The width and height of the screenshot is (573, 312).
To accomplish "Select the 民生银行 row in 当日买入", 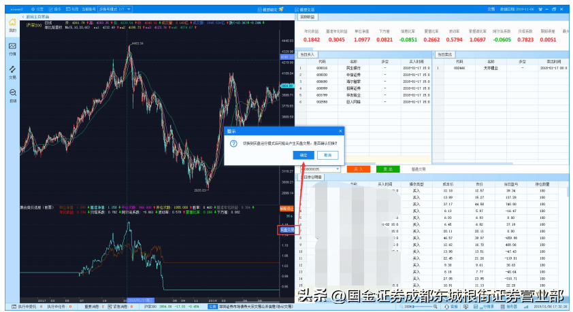I will [x=364, y=68].
